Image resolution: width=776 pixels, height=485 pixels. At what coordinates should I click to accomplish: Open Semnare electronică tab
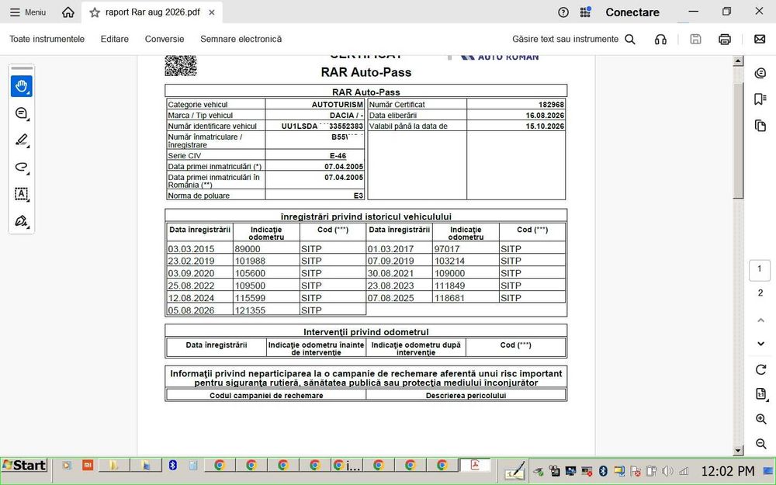click(241, 39)
